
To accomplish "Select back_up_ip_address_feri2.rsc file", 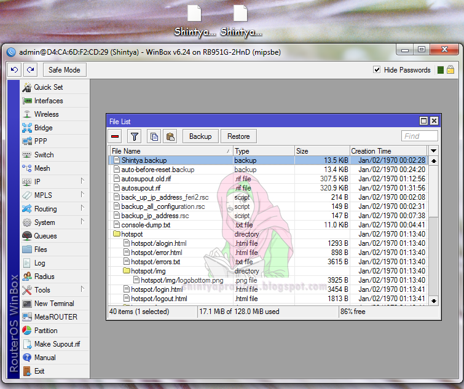I will click(268, 197).
